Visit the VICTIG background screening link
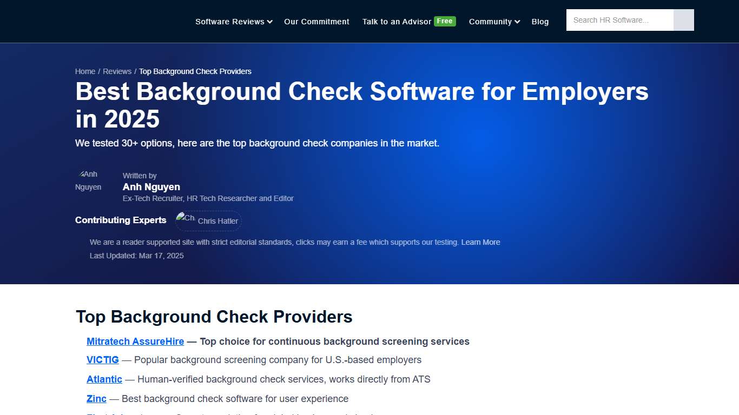Screen dimensions: 739x415 point(102,360)
